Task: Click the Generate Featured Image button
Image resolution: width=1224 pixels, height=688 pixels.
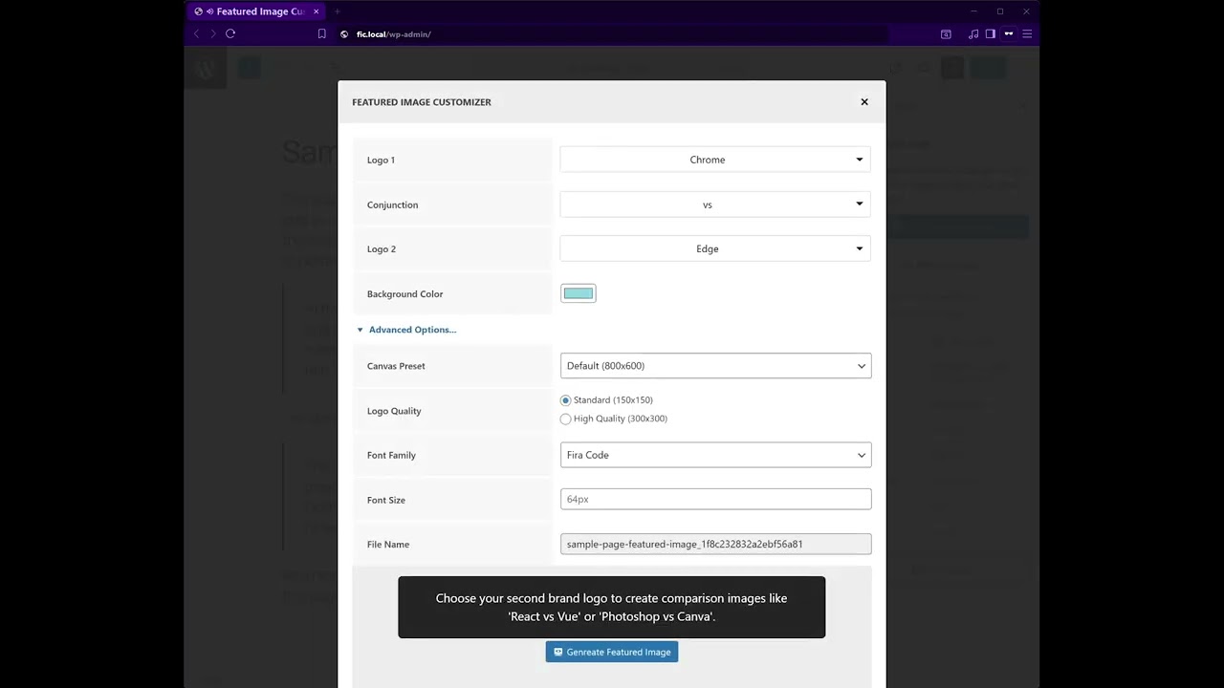Action: (x=612, y=652)
